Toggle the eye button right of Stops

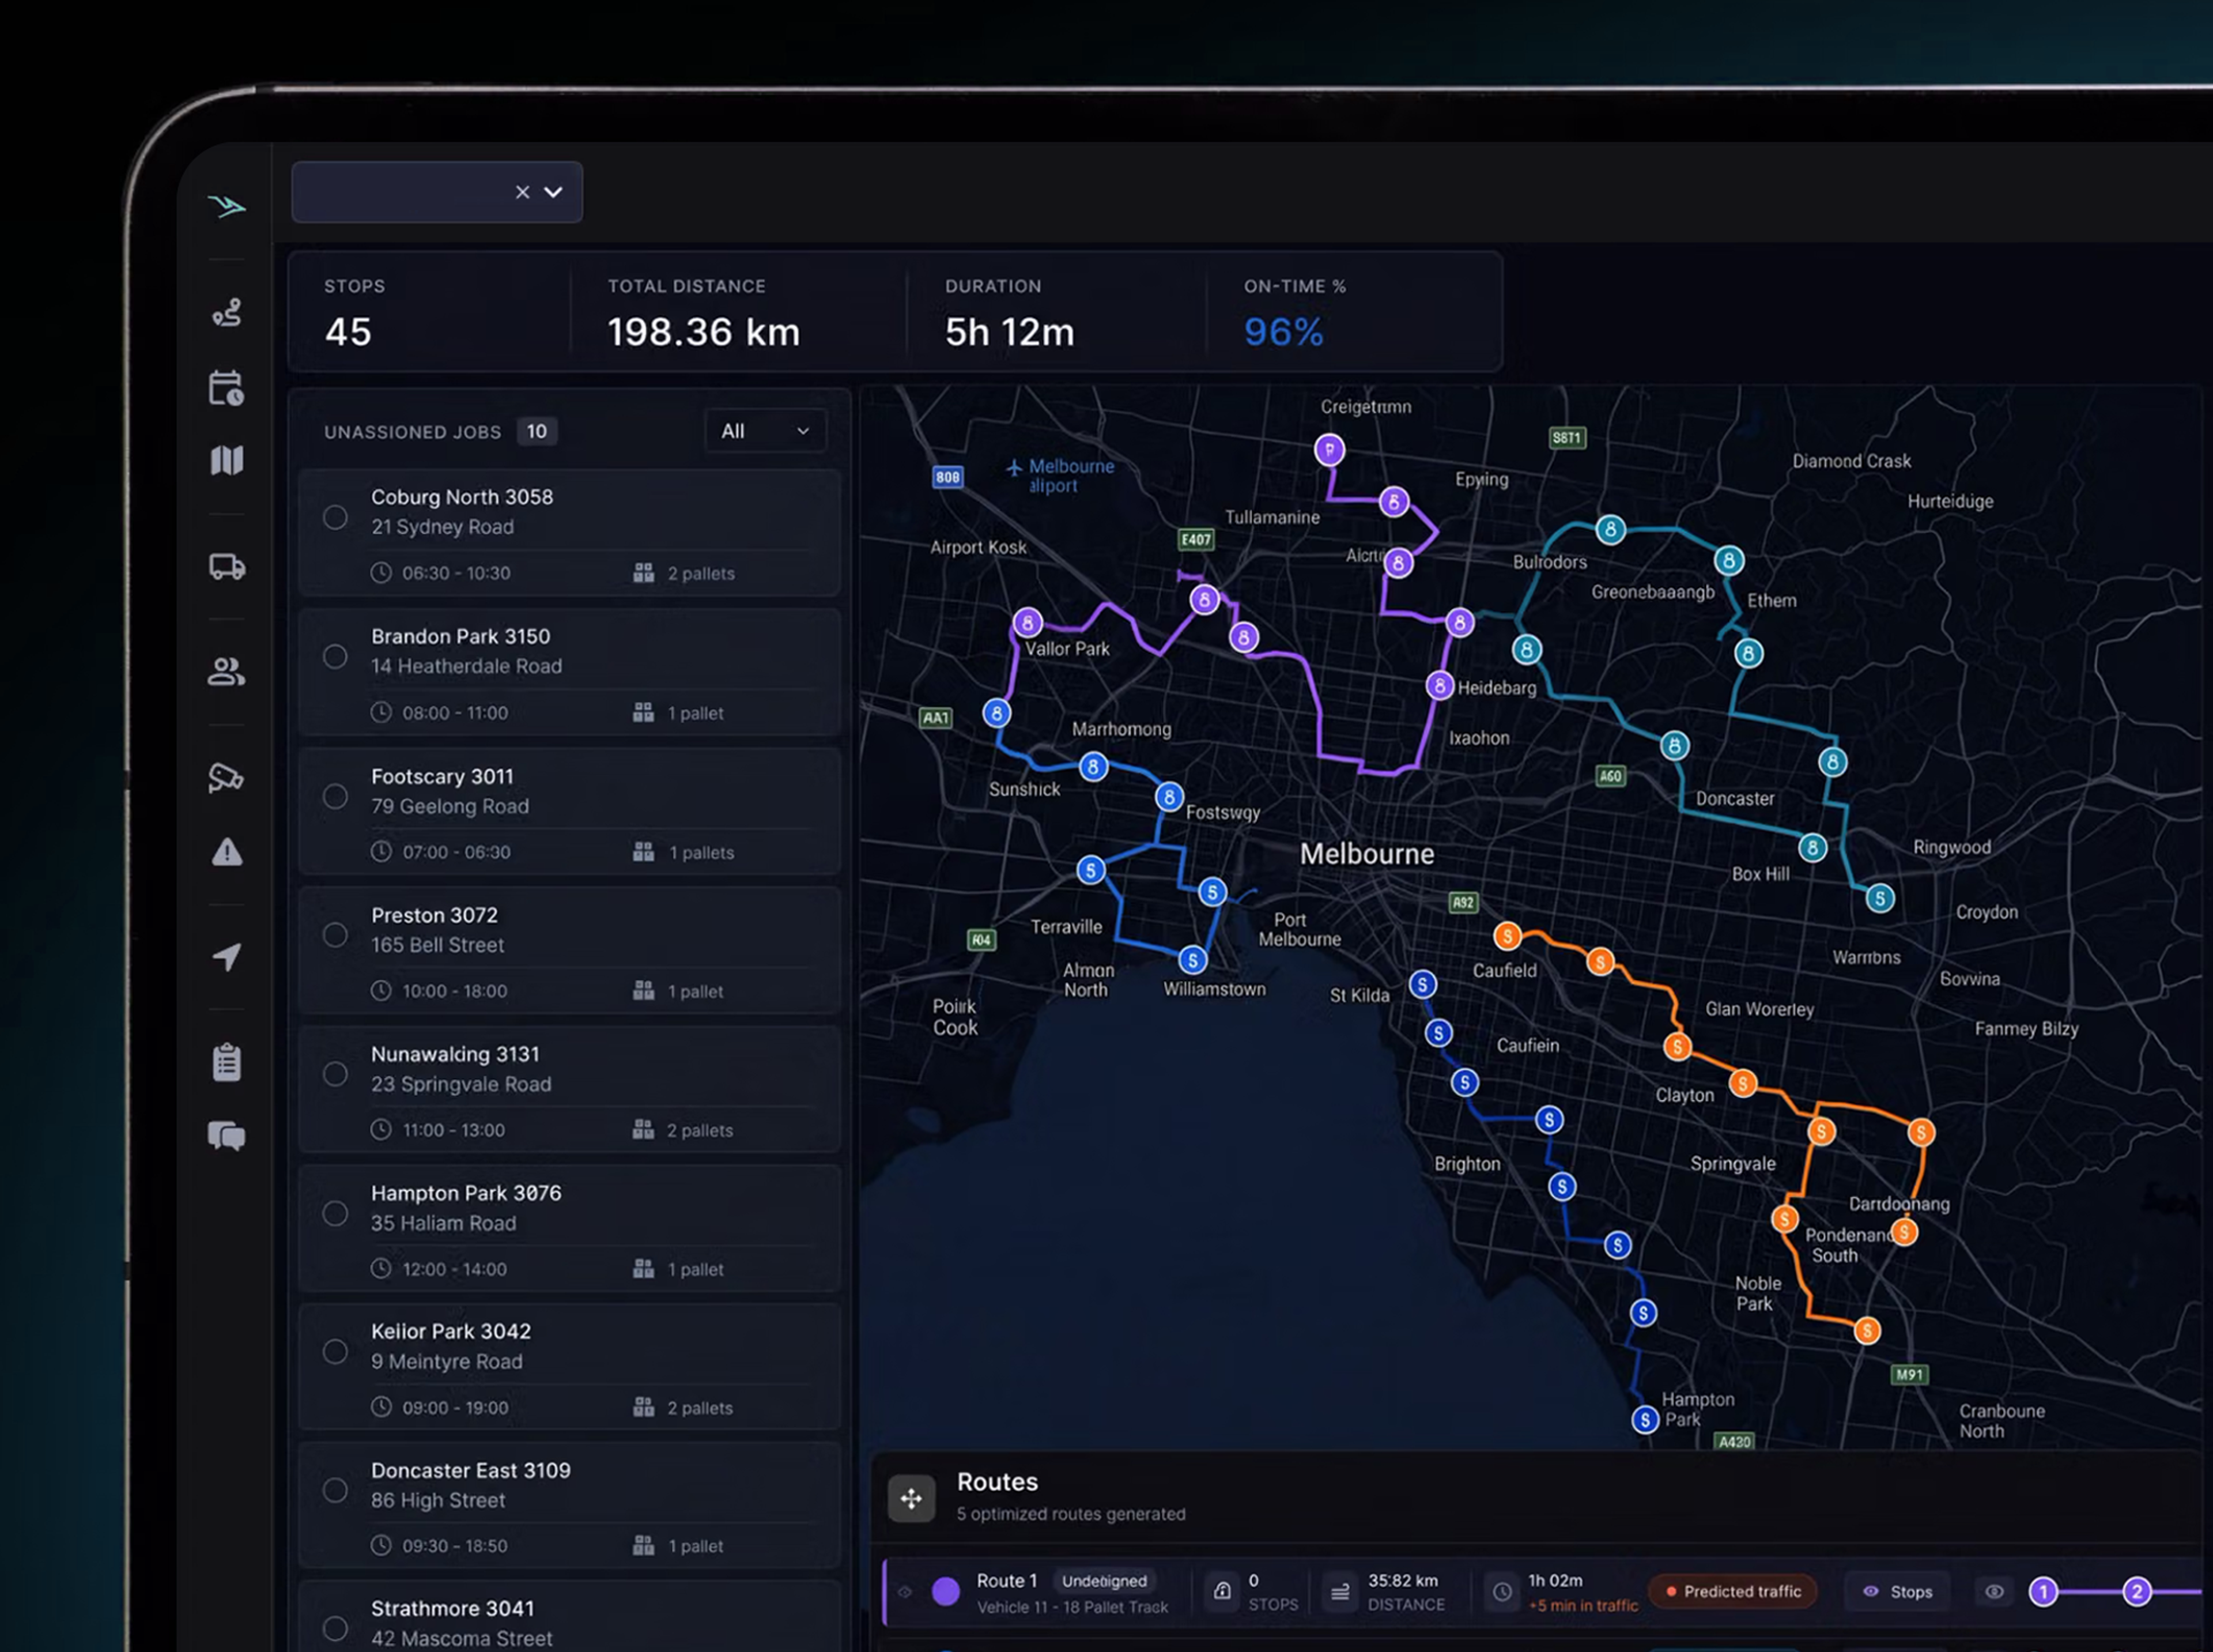[1994, 1591]
